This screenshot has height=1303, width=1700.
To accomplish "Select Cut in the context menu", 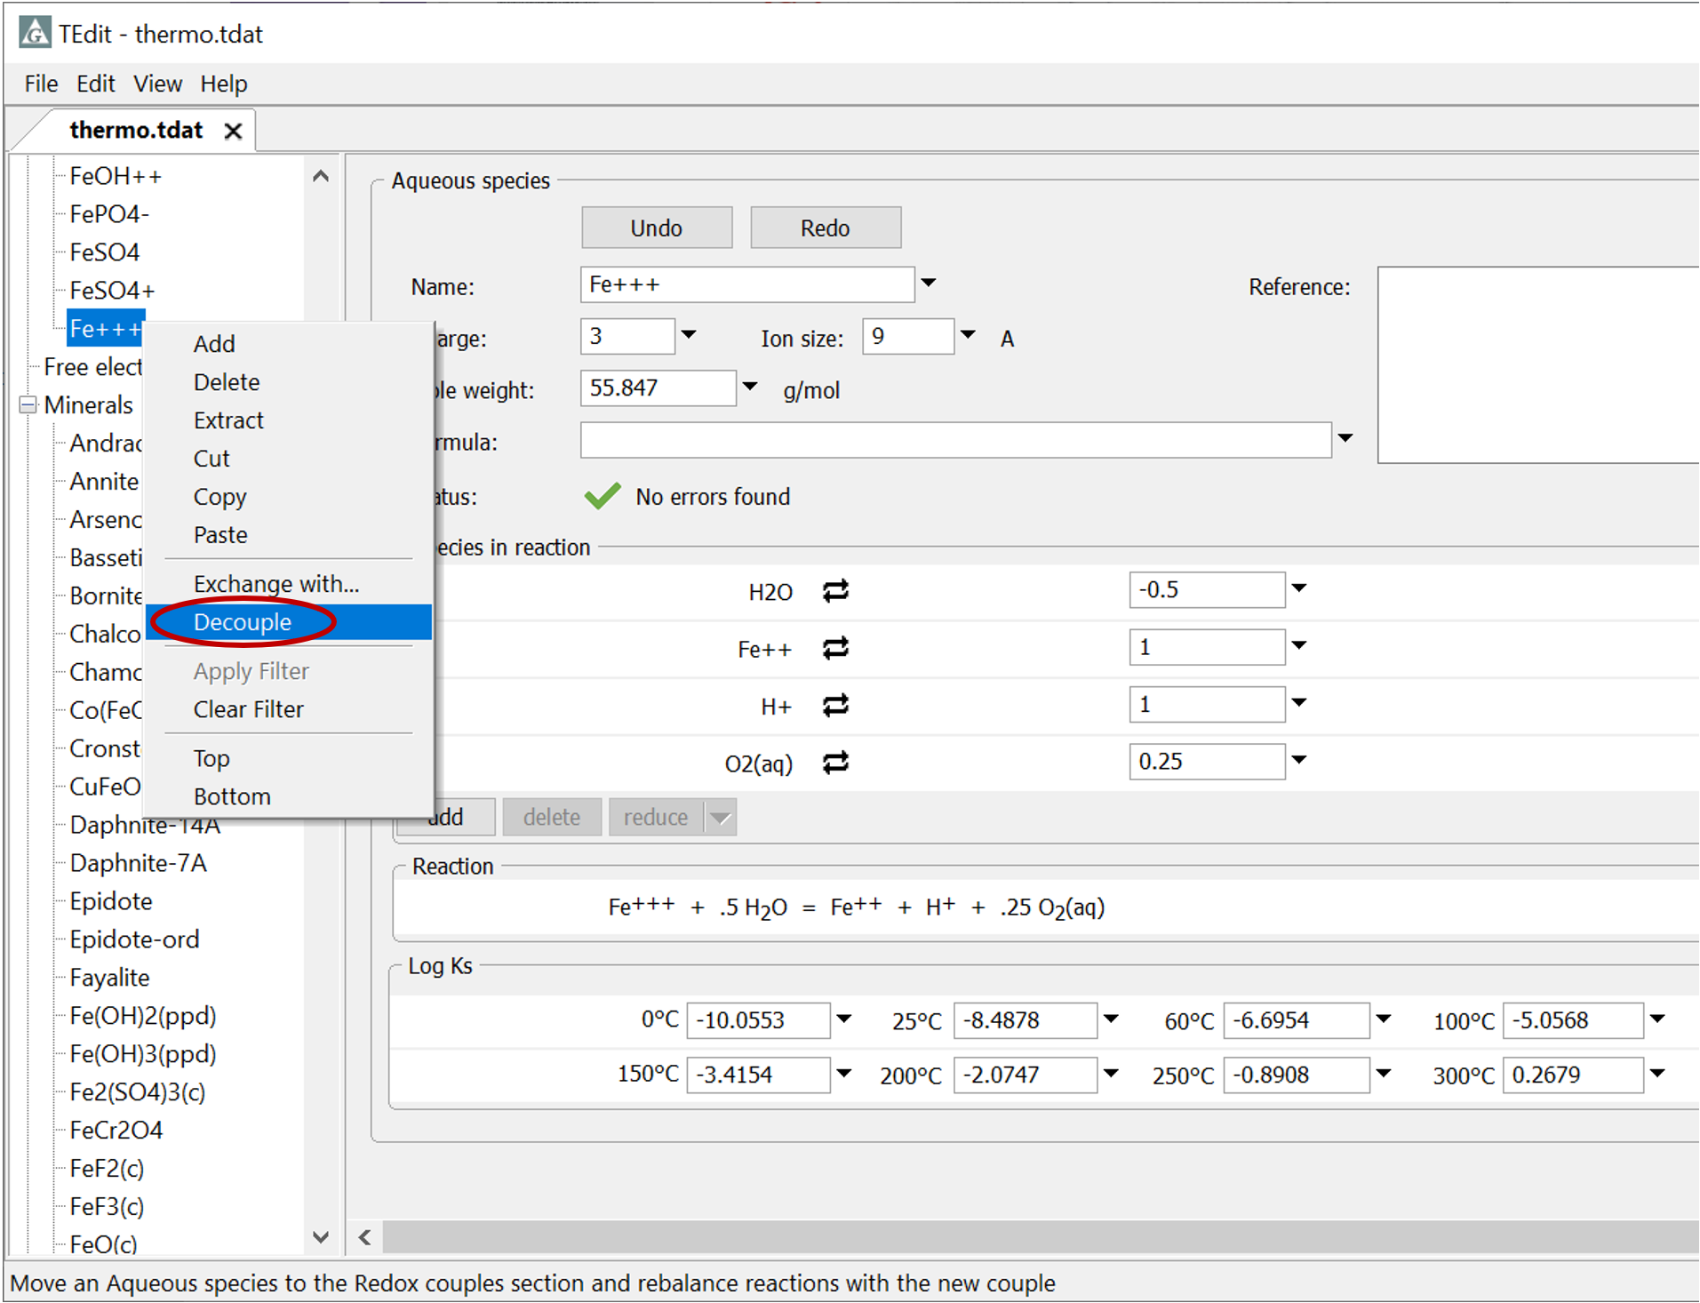I will 290,459.
